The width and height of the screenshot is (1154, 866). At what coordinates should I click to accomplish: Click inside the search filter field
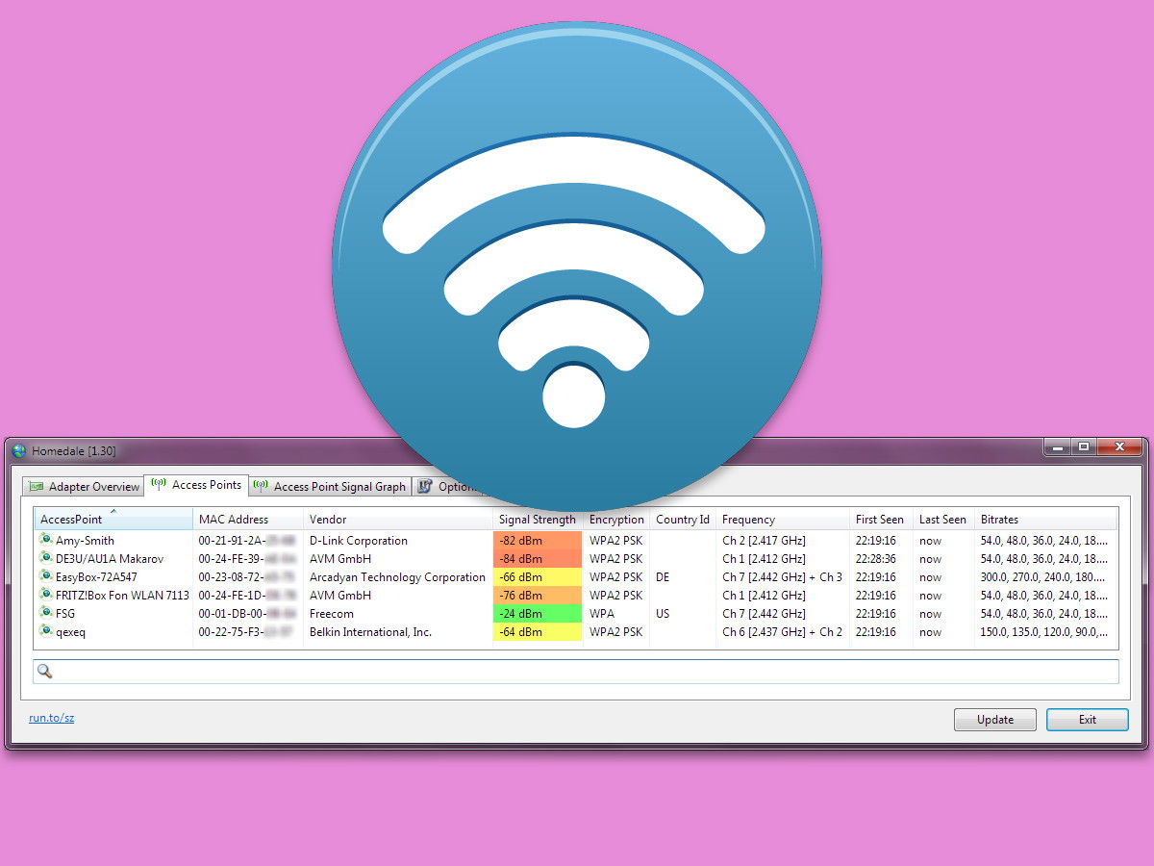tap(576, 672)
